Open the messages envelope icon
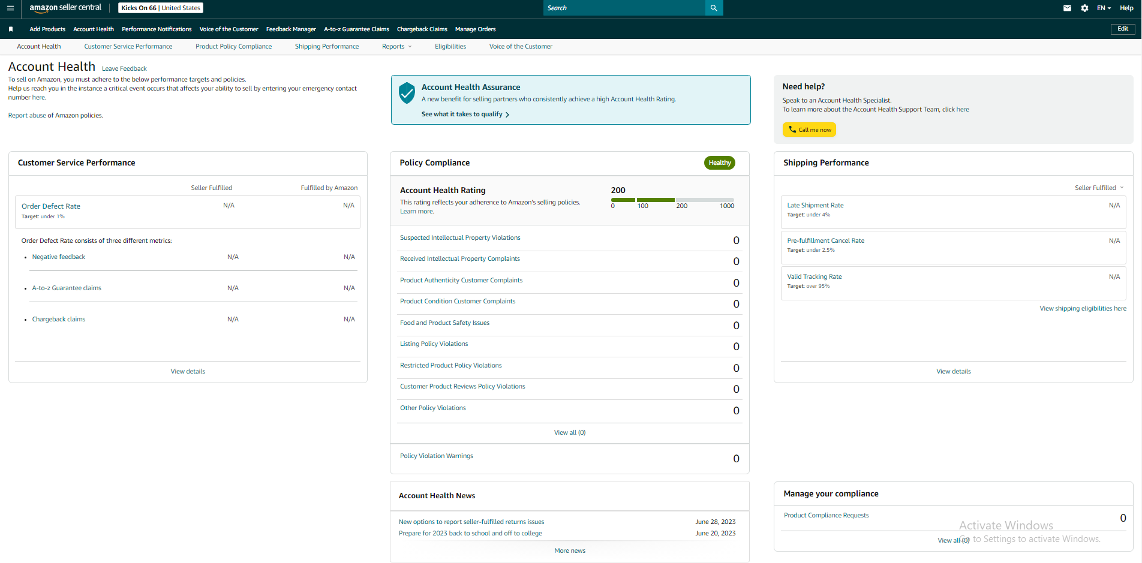 pos(1067,8)
